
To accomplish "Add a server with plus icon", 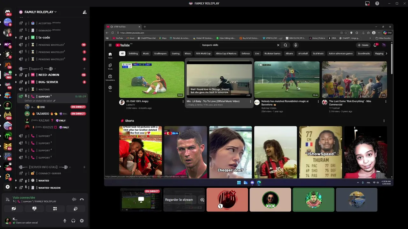I will tap(8, 187).
